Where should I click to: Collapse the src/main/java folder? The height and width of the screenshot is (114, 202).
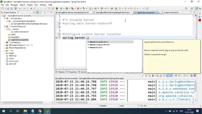tap(5, 18)
